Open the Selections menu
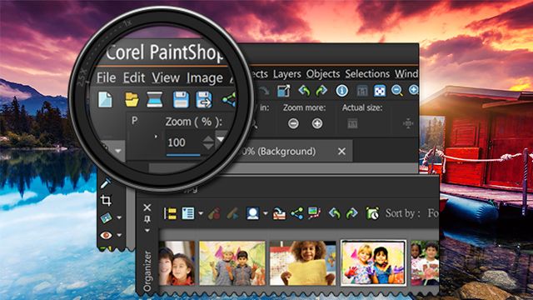The width and height of the screenshot is (533, 300). point(367,74)
